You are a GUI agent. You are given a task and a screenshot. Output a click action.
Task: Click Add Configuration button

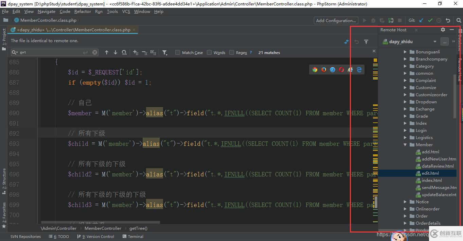pos(336,20)
